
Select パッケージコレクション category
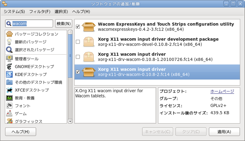[x=36, y=34]
